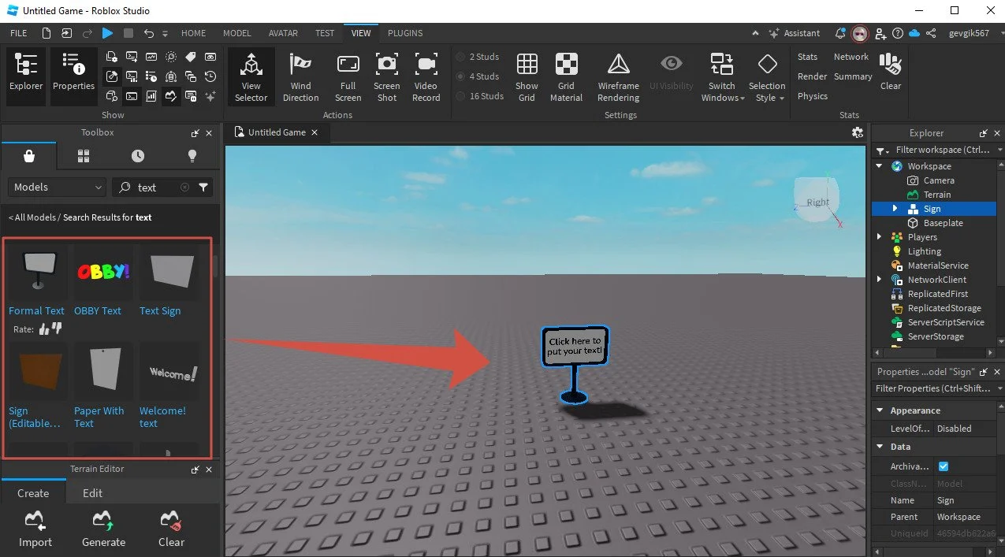The height and width of the screenshot is (557, 1005).
Task: Click Clear in Terrain Editor
Action: [171, 529]
